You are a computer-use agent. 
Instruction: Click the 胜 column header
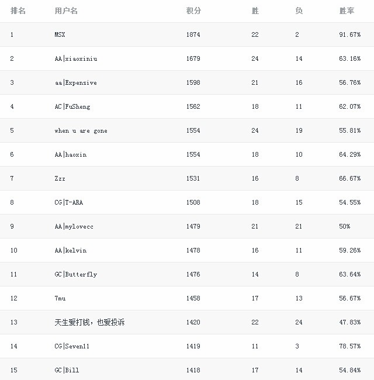[255, 11]
